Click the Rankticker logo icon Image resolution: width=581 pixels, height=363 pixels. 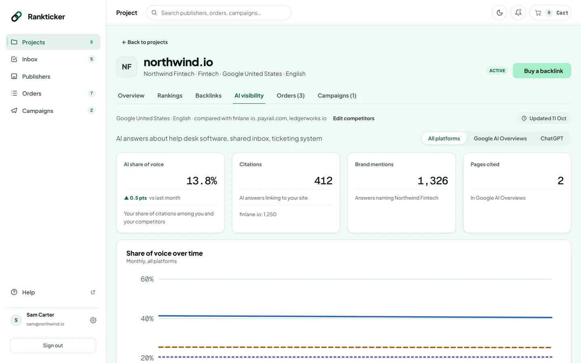click(x=17, y=17)
